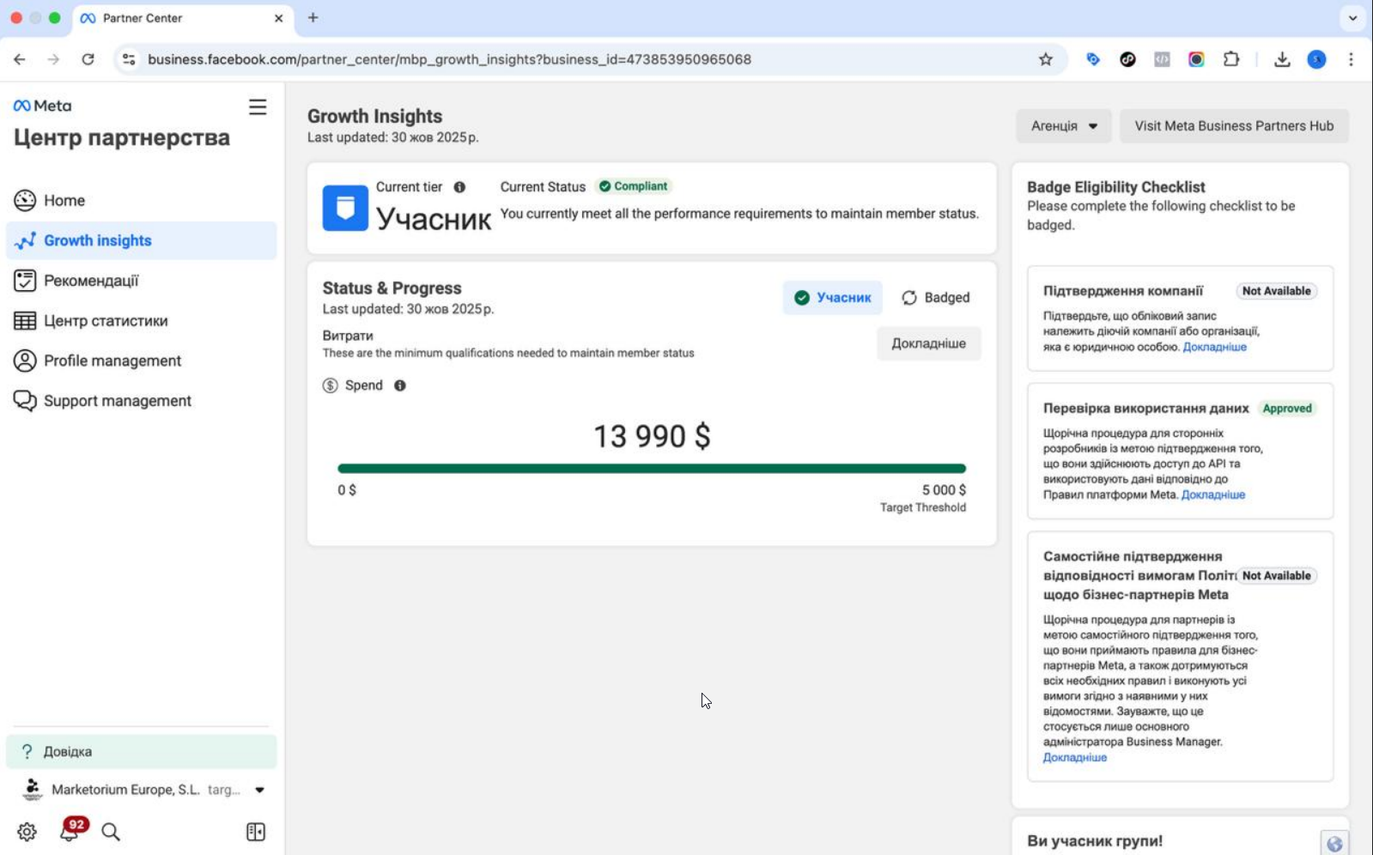Click the gray code extension icon
Viewport: 1373px width, 855px height.
1162,59
